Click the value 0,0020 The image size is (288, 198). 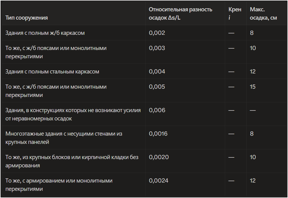(x=158, y=157)
